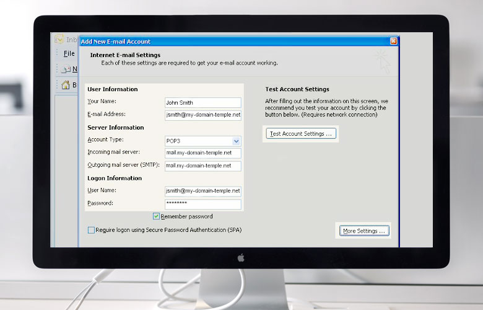
Task: Enable Secure Password Authentication checkbox
Action: coord(92,230)
